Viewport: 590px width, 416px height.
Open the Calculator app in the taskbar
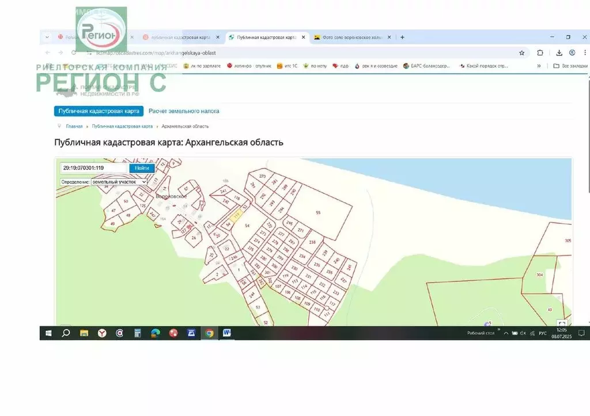(x=138, y=333)
